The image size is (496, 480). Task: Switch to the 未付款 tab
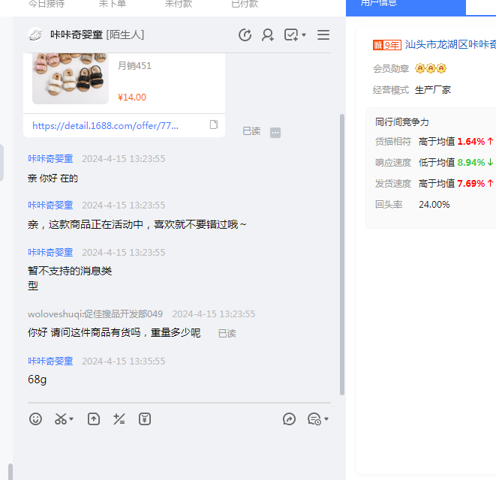point(178,4)
